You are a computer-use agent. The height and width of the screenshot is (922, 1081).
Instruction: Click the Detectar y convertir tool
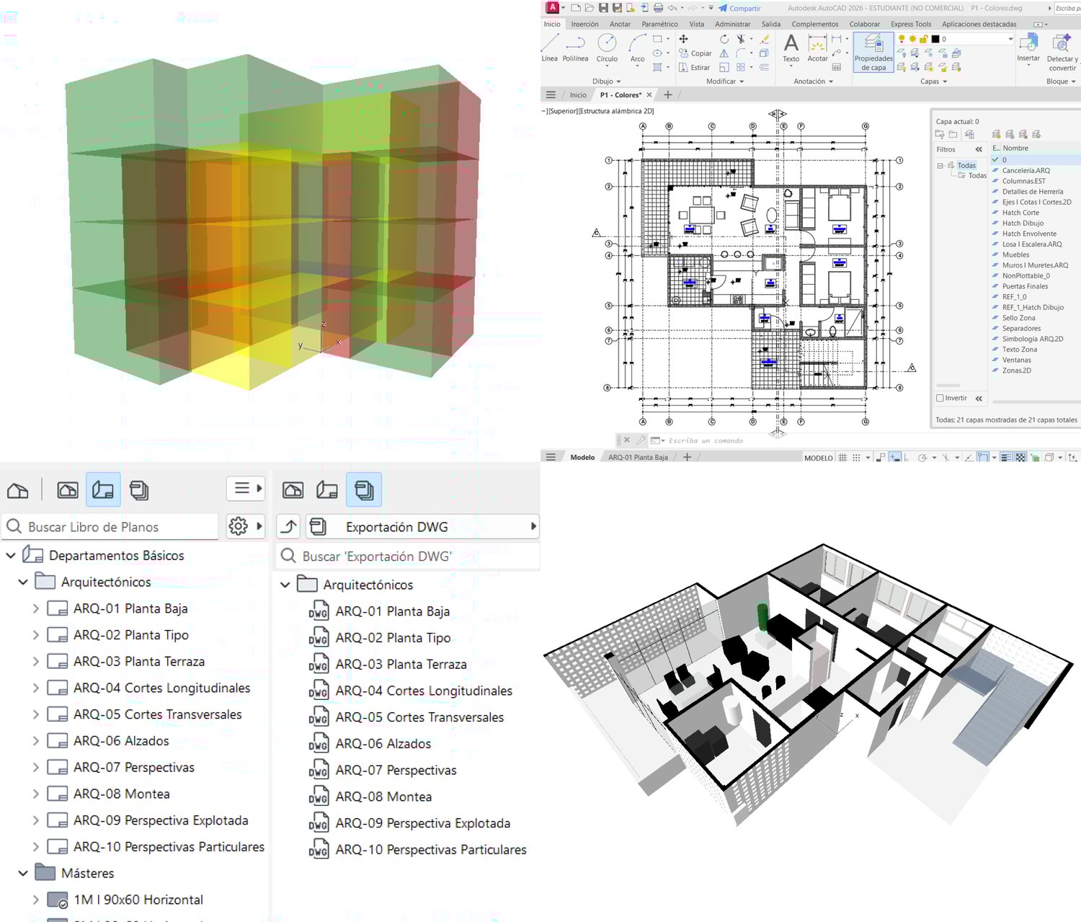[1062, 52]
